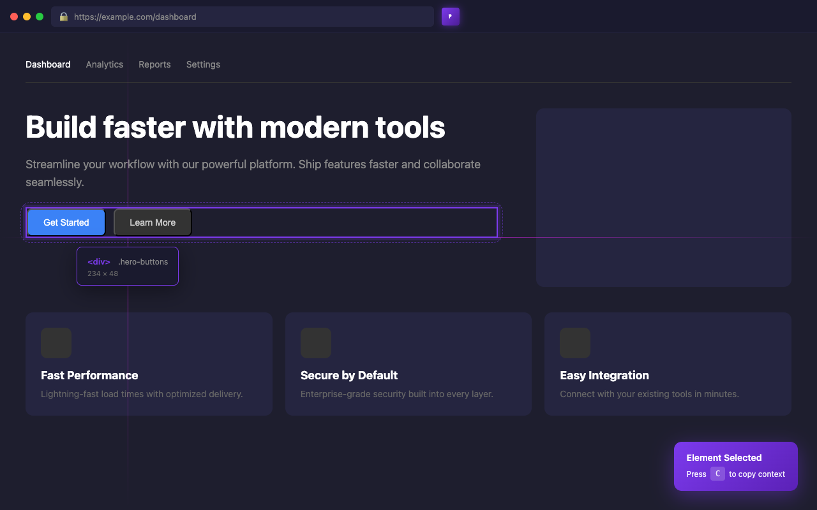Click "Connect with your existing tools" text
Screen dimensions: 817x510
coord(649,394)
